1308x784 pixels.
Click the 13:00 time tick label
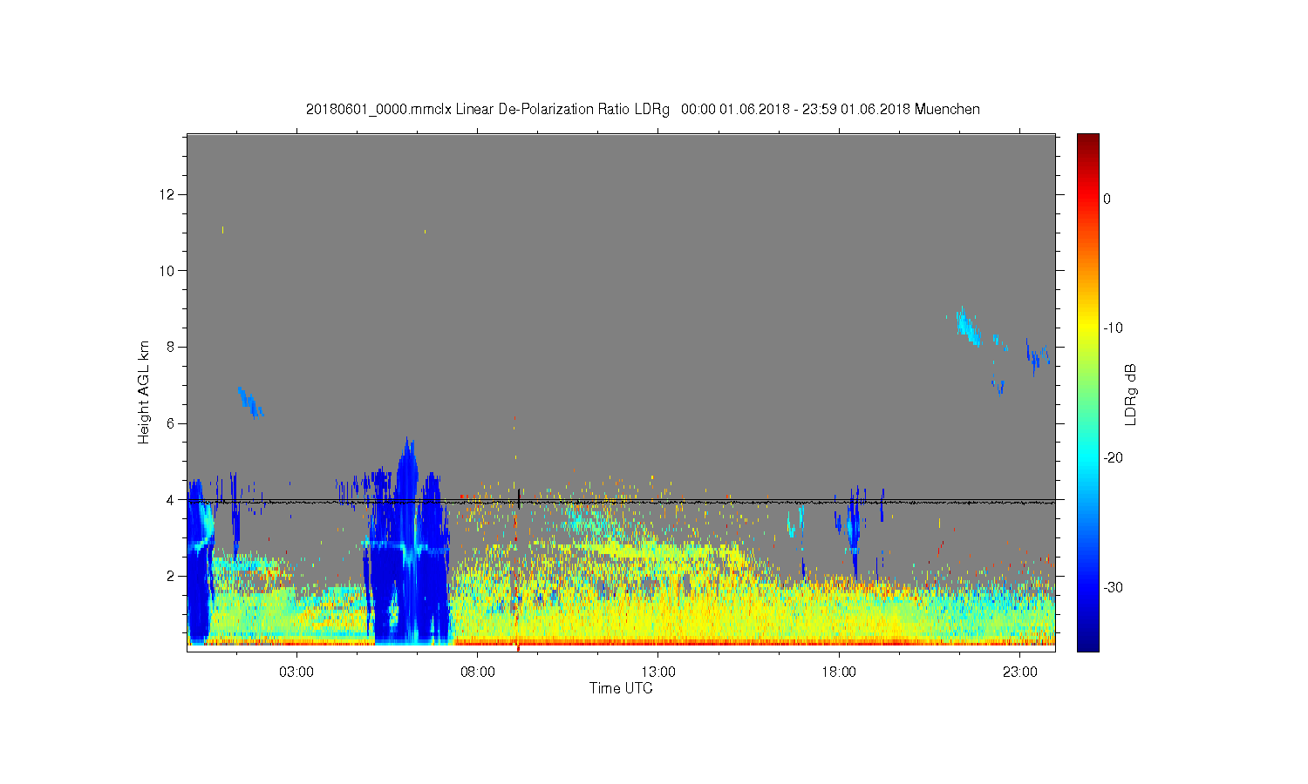point(658,672)
